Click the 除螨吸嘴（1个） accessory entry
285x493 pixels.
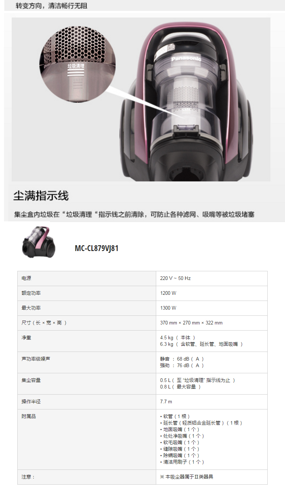click(x=180, y=455)
